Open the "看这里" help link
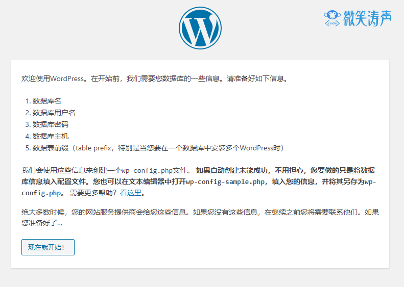This screenshot has width=404, height=287. point(131,193)
